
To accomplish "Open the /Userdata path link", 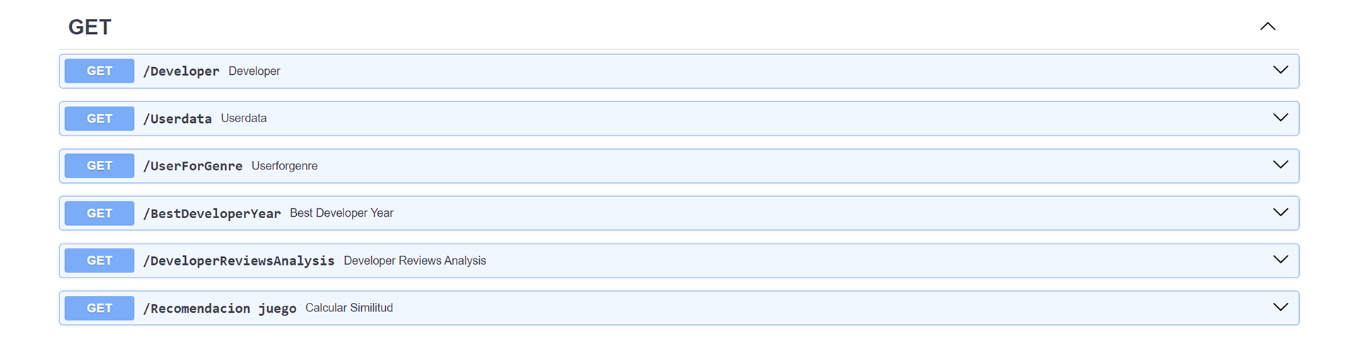I will pyautogui.click(x=177, y=119).
